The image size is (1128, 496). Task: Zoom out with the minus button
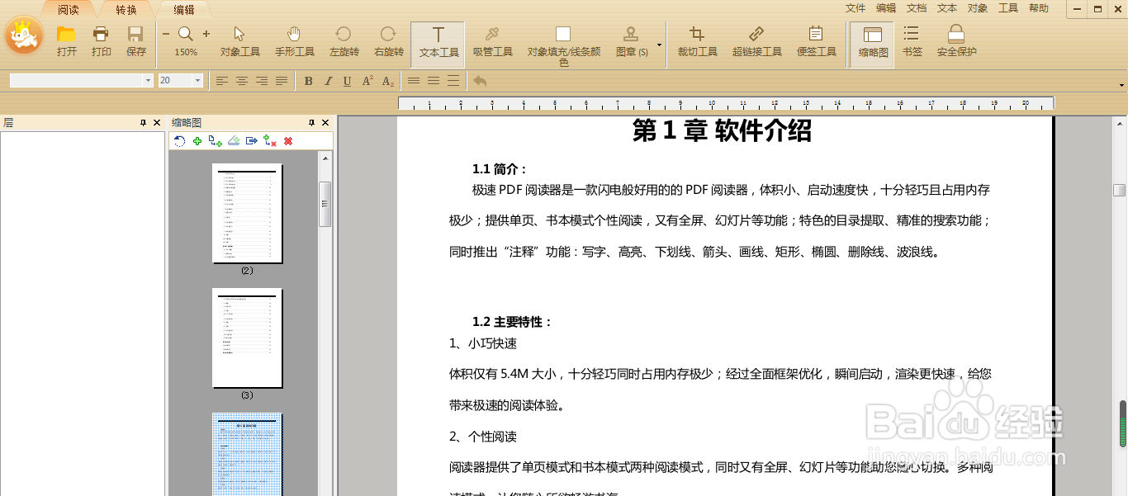[166, 34]
